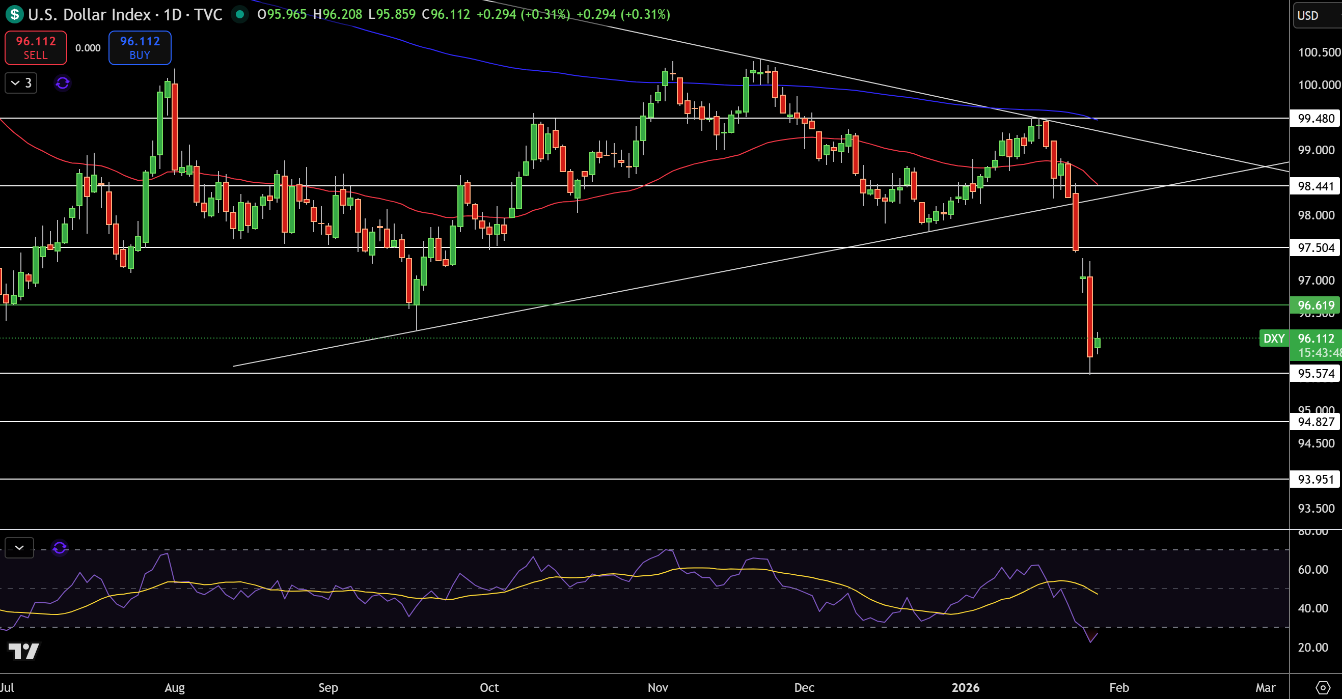Click the purple refresh icon beside indicator count
Screen dimensions: 1342x699
click(63, 83)
